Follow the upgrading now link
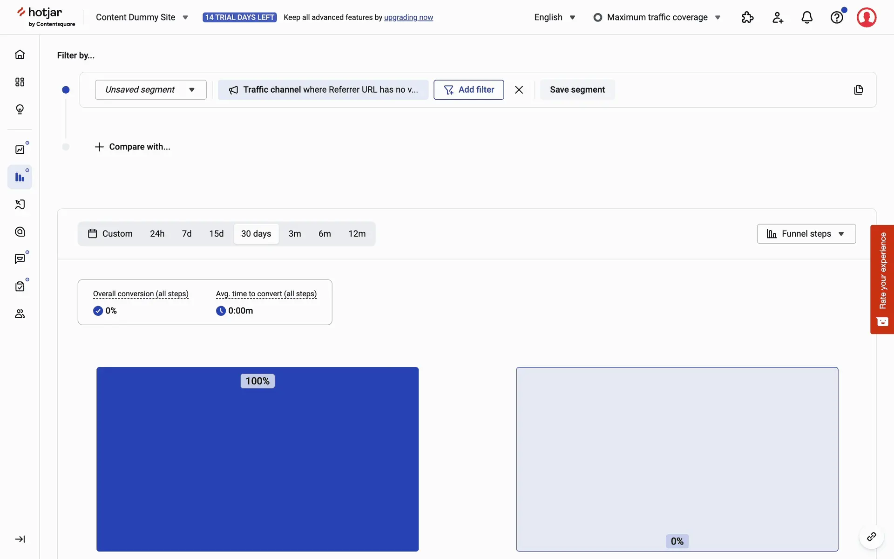The width and height of the screenshot is (894, 559). point(408,17)
